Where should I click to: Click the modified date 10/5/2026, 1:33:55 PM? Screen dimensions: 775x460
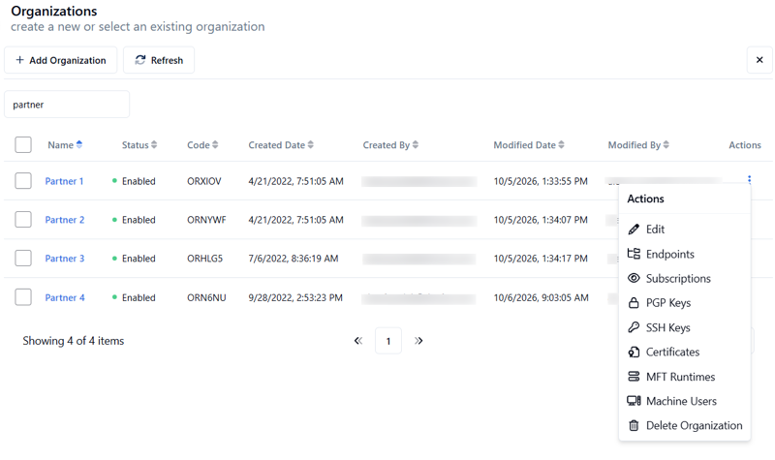pos(541,181)
